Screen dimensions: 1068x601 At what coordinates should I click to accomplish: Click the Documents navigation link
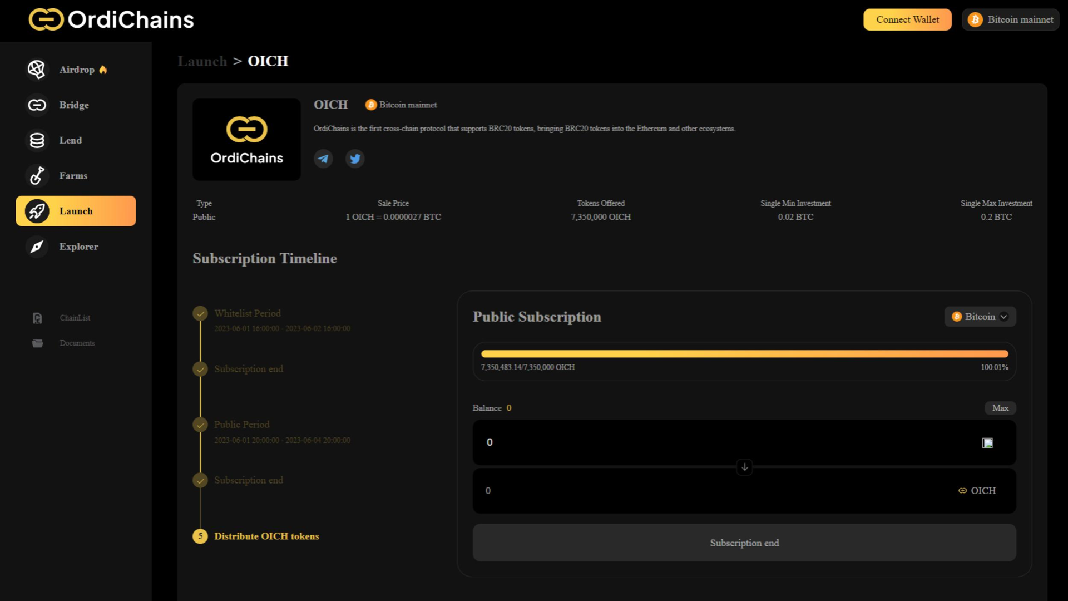[x=76, y=343]
